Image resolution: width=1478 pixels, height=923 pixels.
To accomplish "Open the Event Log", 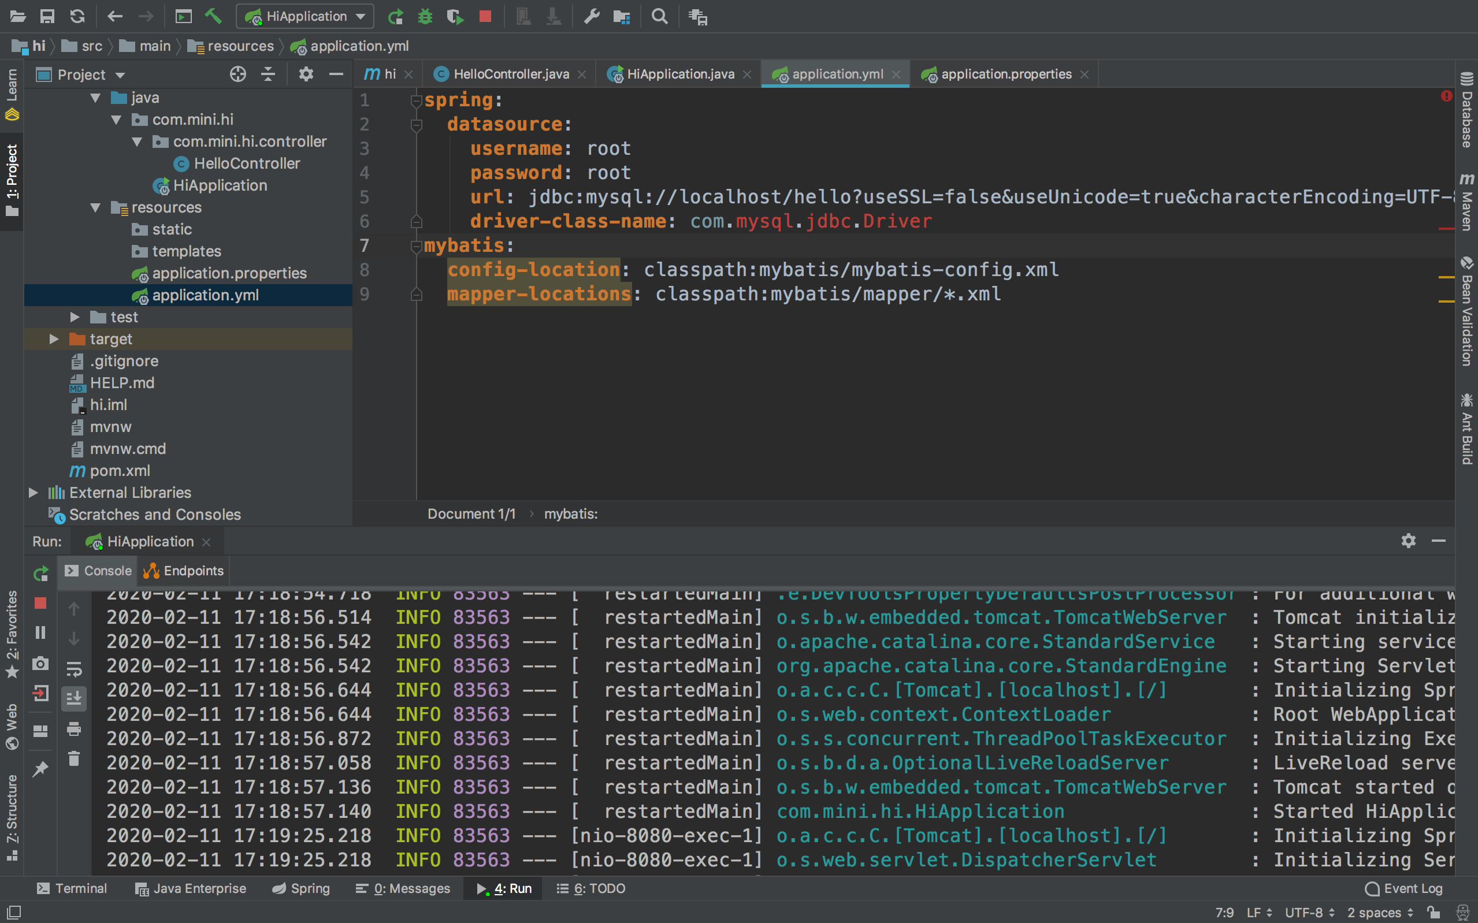I will (x=1404, y=888).
